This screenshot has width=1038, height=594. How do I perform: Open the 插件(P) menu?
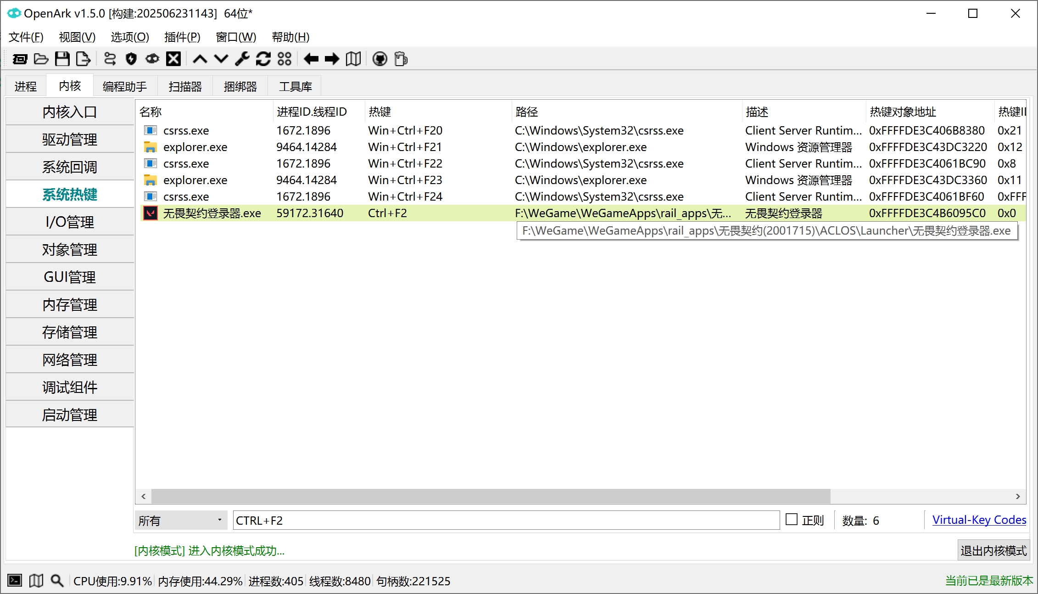pyautogui.click(x=182, y=37)
